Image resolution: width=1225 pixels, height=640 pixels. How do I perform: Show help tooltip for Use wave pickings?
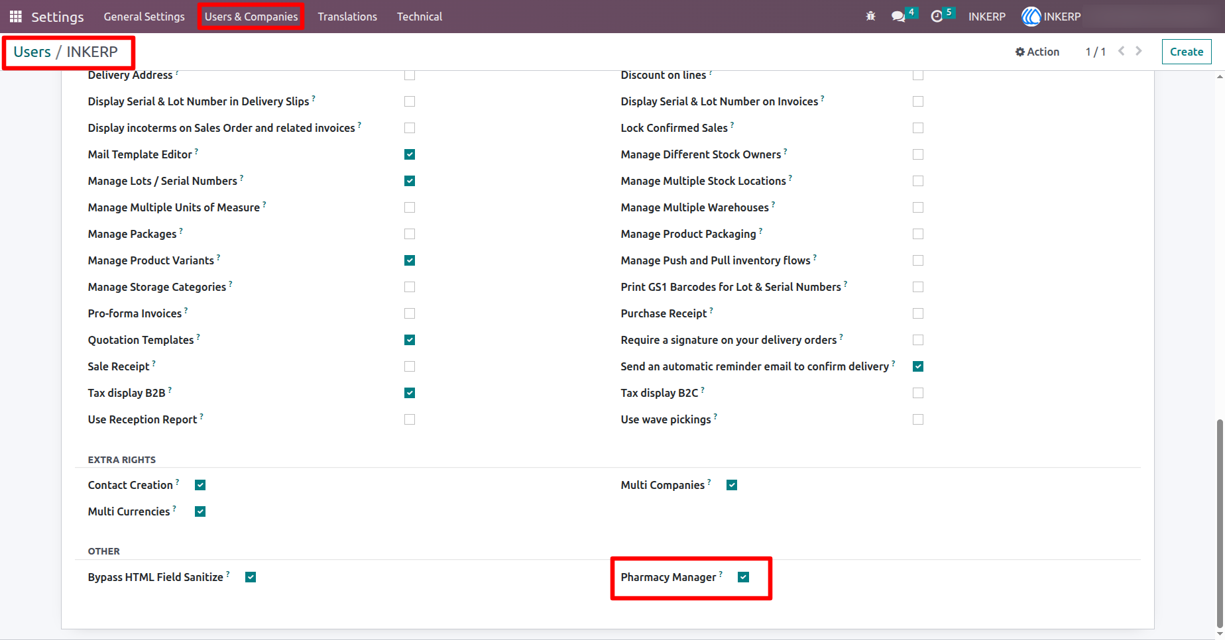(x=716, y=416)
